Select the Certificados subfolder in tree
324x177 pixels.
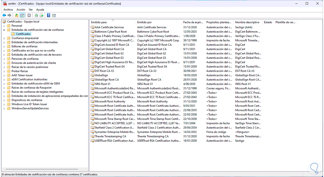click(x=23, y=34)
